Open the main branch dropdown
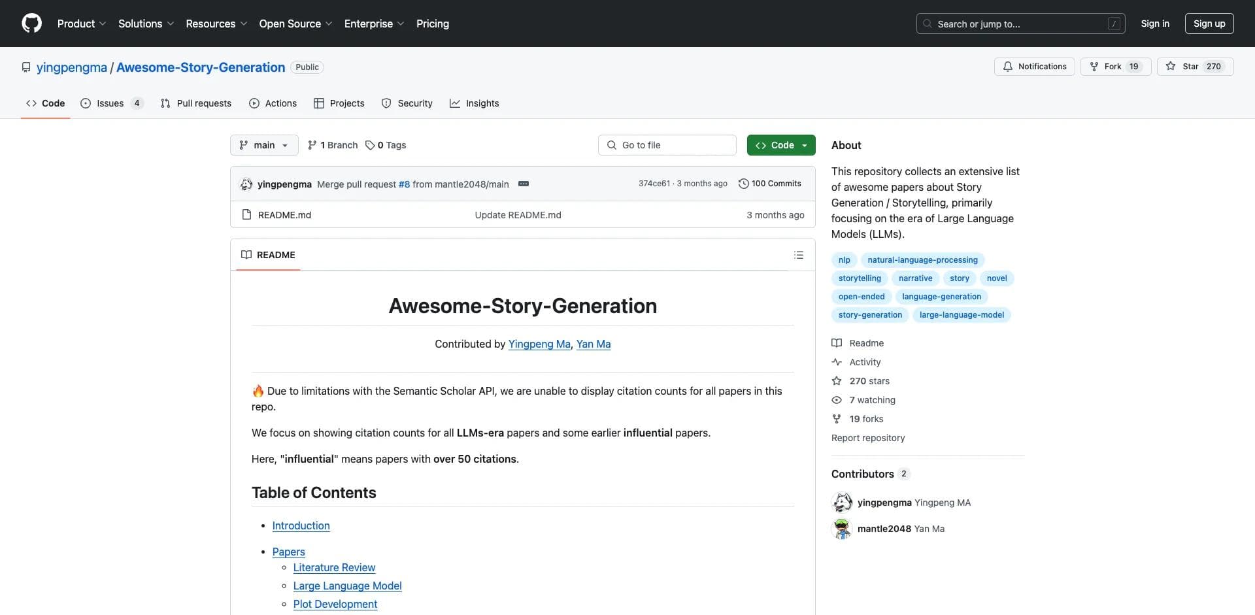 [264, 145]
